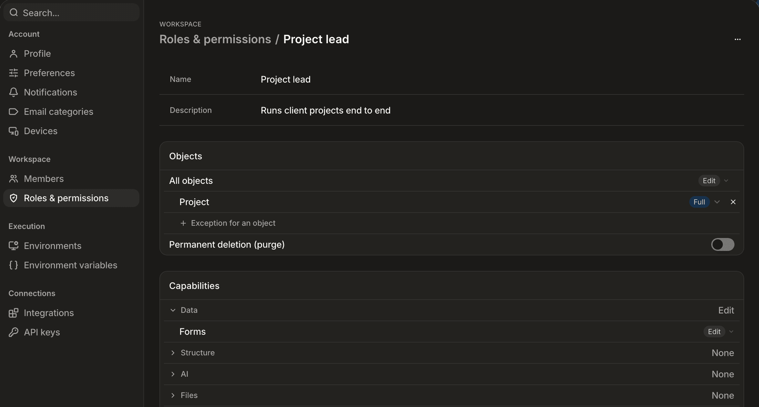Click the search magnifier icon
The height and width of the screenshot is (407, 759).
14,13
